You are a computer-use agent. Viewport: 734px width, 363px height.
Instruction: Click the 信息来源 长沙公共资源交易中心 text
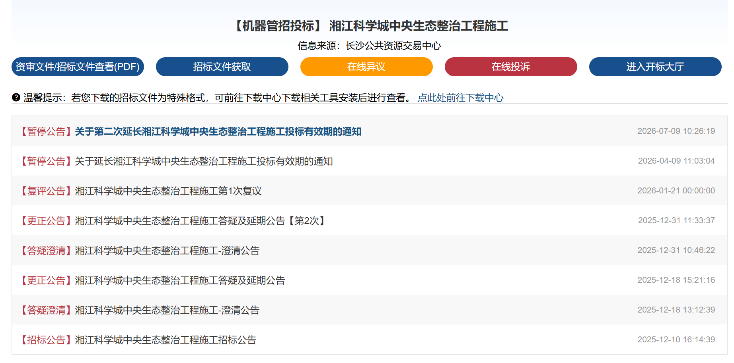click(x=369, y=46)
